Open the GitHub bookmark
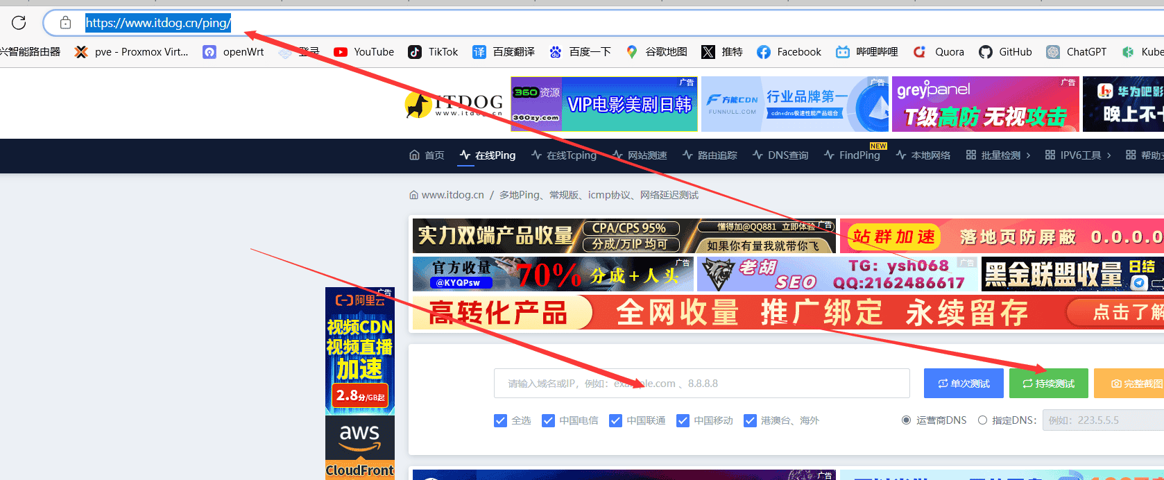The width and height of the screenshot is (1164, 480). click(1005, 52)
